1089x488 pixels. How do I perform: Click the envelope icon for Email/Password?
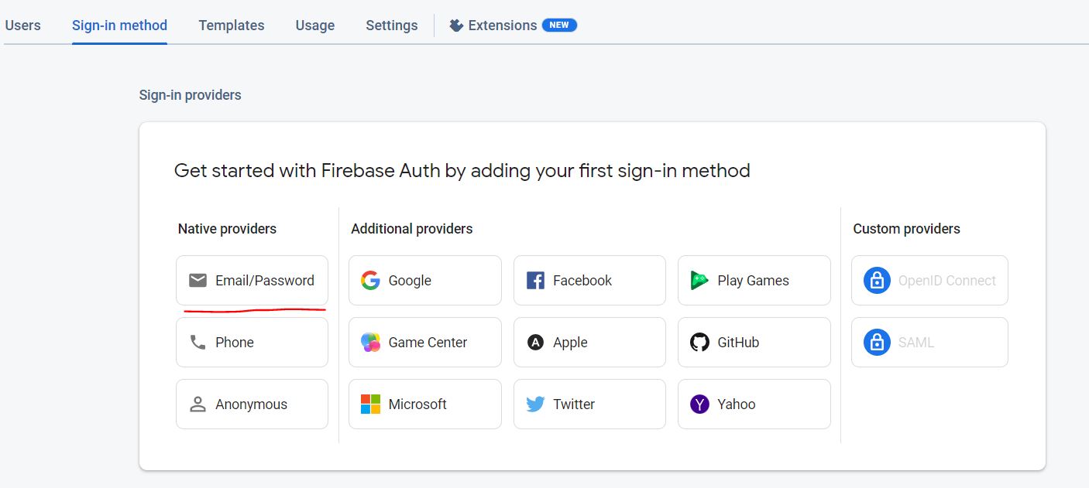coord(198,280)
